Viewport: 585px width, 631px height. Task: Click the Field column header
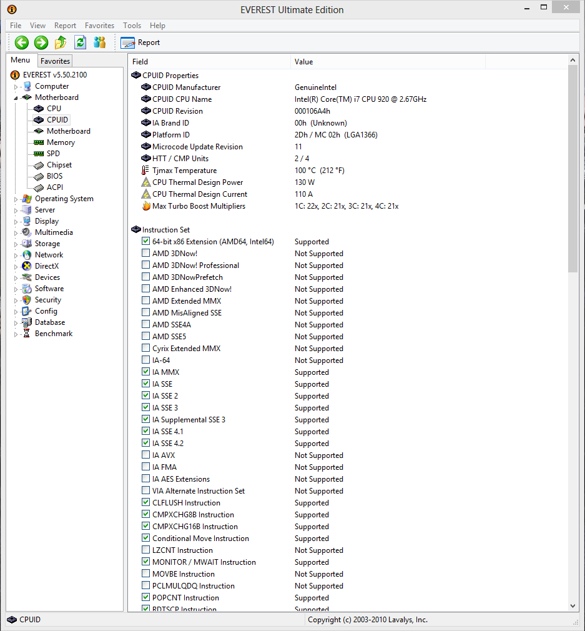pyautogui.click(x=210, y=62)
